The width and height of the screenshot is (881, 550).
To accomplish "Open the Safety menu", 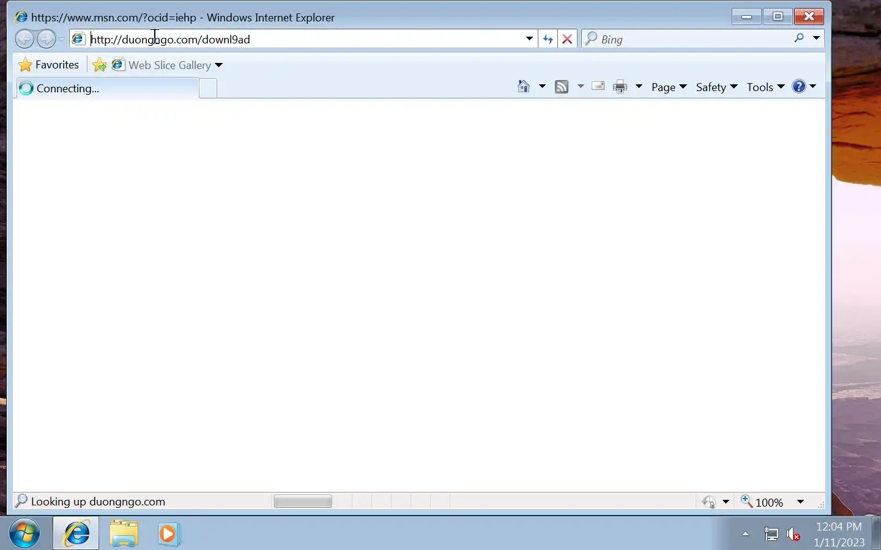I will pyautogui.click(x=716, y=87).
